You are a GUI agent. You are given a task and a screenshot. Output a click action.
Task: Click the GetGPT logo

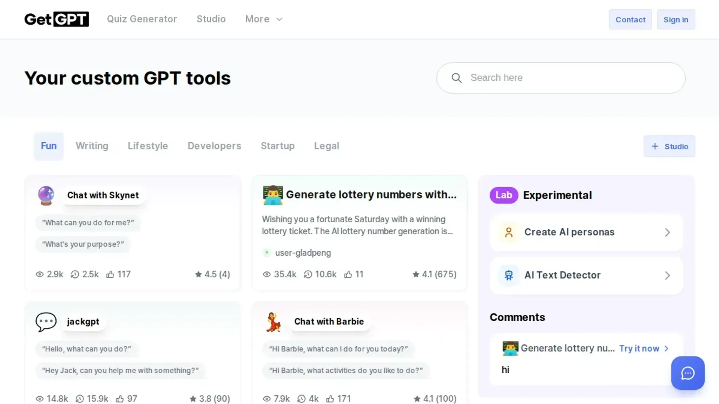coord(57,19)
